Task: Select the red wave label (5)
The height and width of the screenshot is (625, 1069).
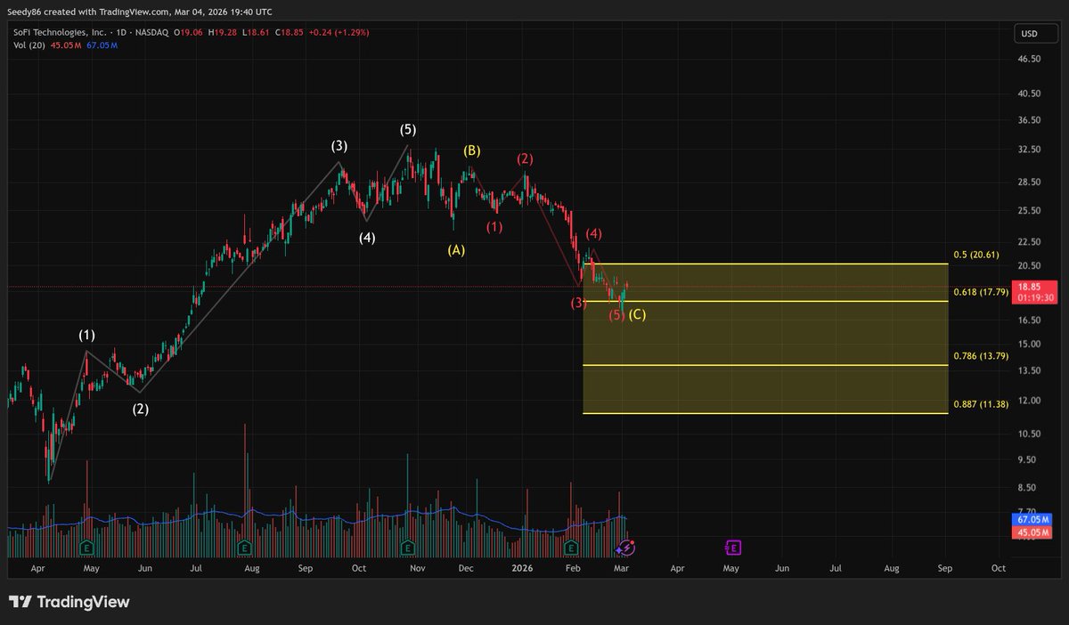Action: pyautogui.click(x=616, y=315)
